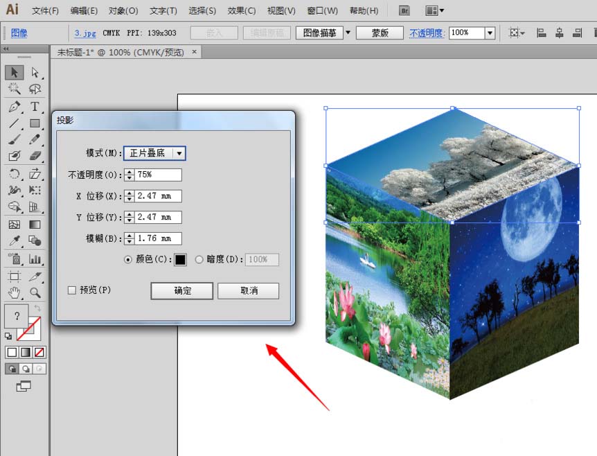Select the Blob Brush tool

point(15,156)
